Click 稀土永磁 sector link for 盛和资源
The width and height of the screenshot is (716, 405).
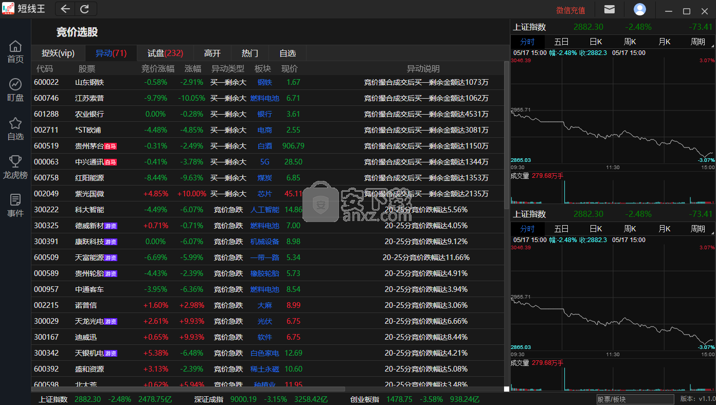click(x=265, y=369)
